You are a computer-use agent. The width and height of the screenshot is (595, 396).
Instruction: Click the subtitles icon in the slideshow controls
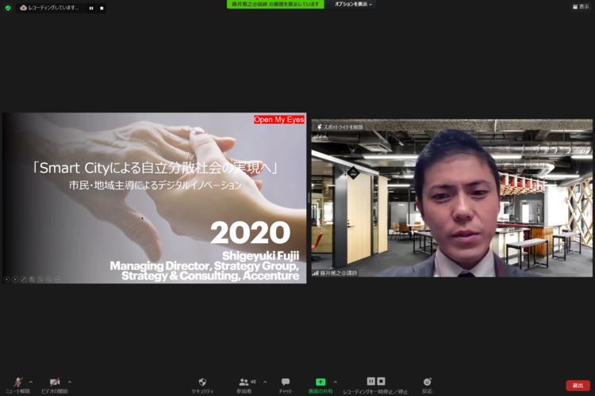pos(49,280)
